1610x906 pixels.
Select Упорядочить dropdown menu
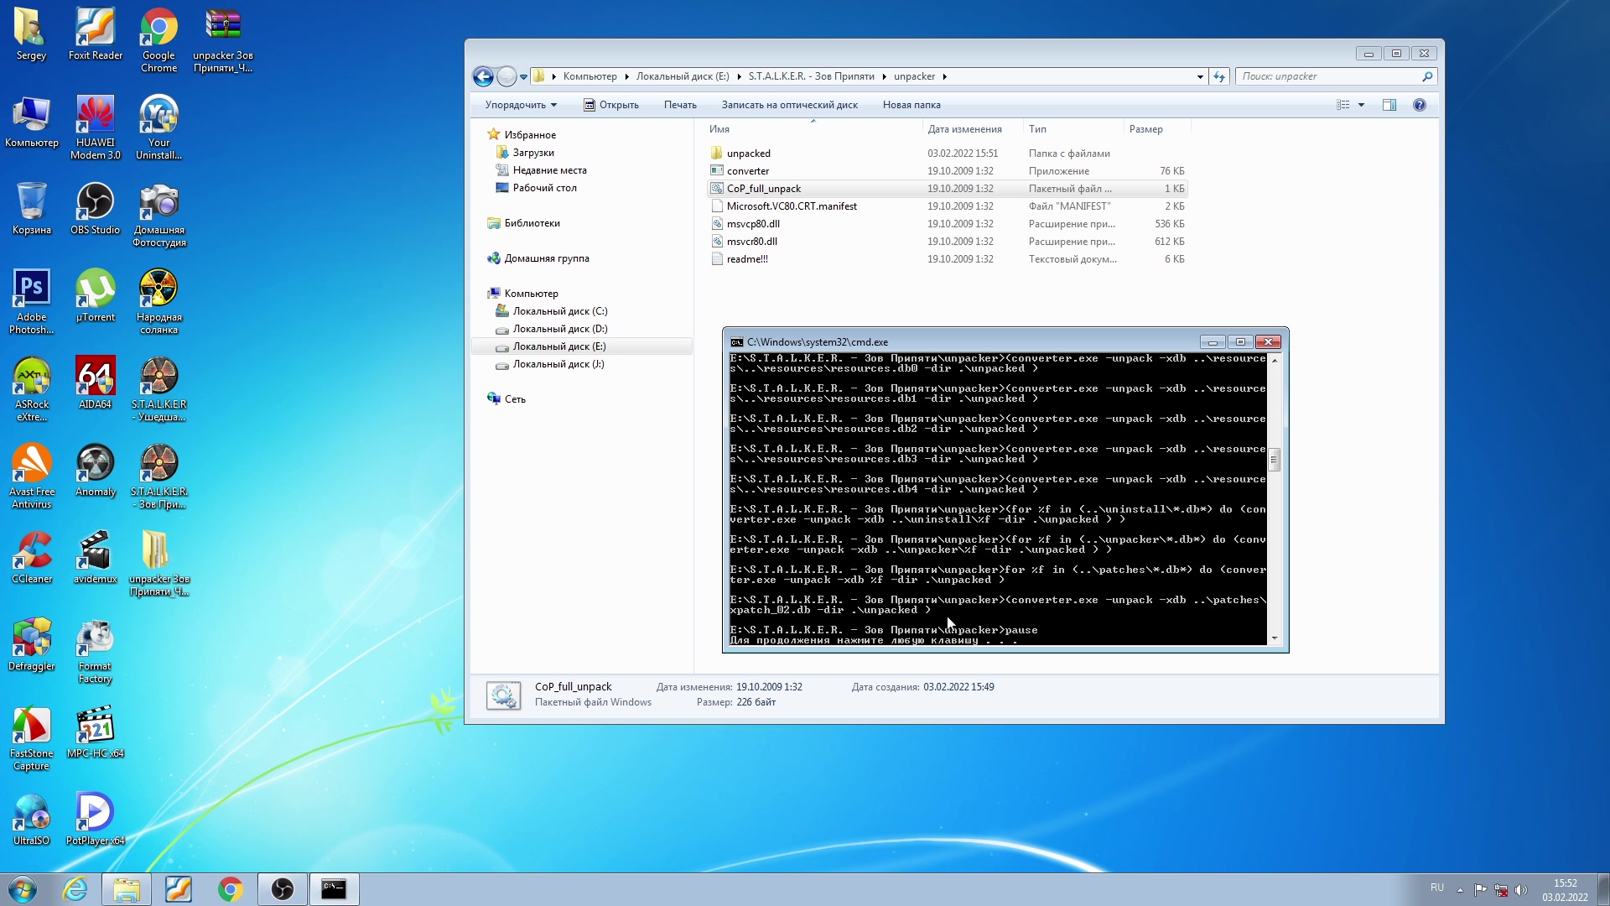point(520,104)
